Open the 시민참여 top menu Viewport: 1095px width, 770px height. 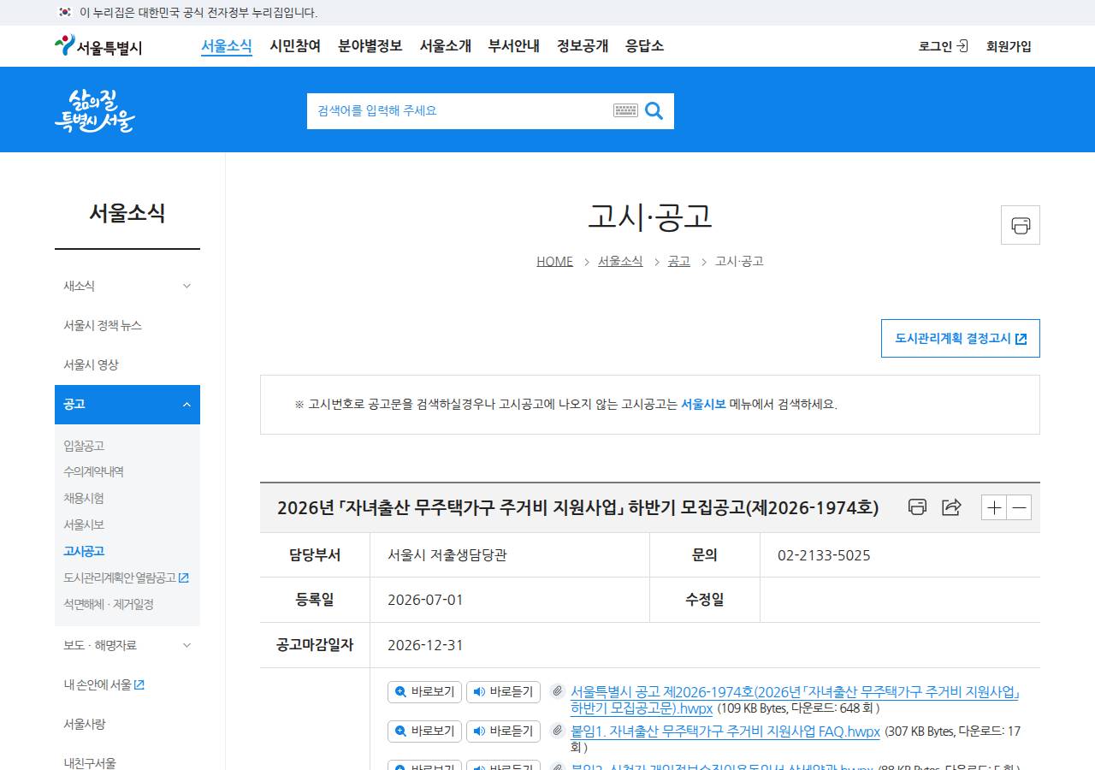295,46
